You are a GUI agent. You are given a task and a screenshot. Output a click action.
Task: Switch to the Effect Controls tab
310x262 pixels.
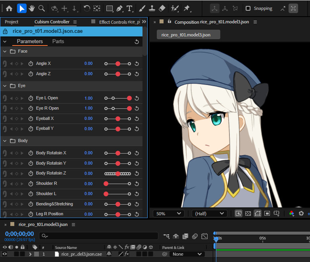coord(119,22)
